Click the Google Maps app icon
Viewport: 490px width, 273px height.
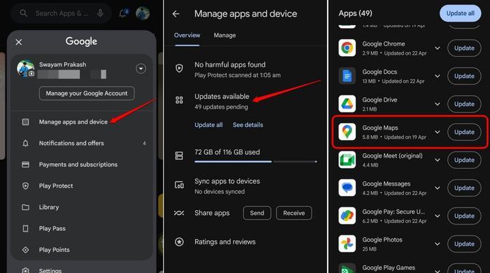pos(347,132)
